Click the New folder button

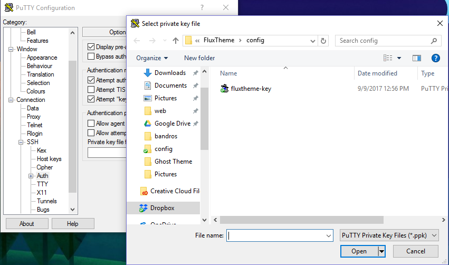pyautogui.click(x=199, y=58)
